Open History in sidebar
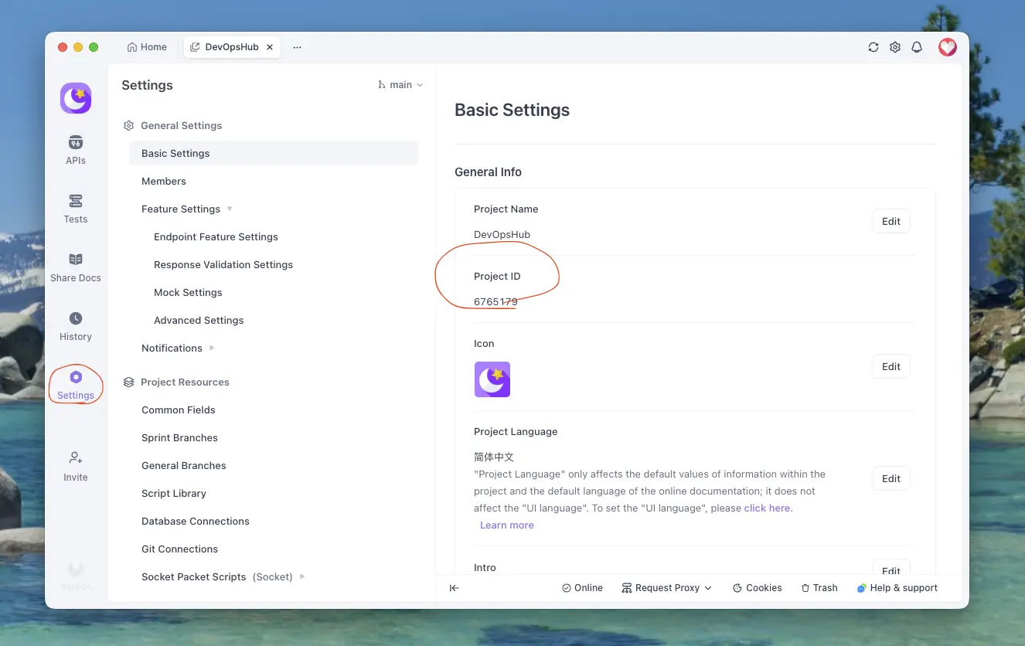 coord(76,326)
